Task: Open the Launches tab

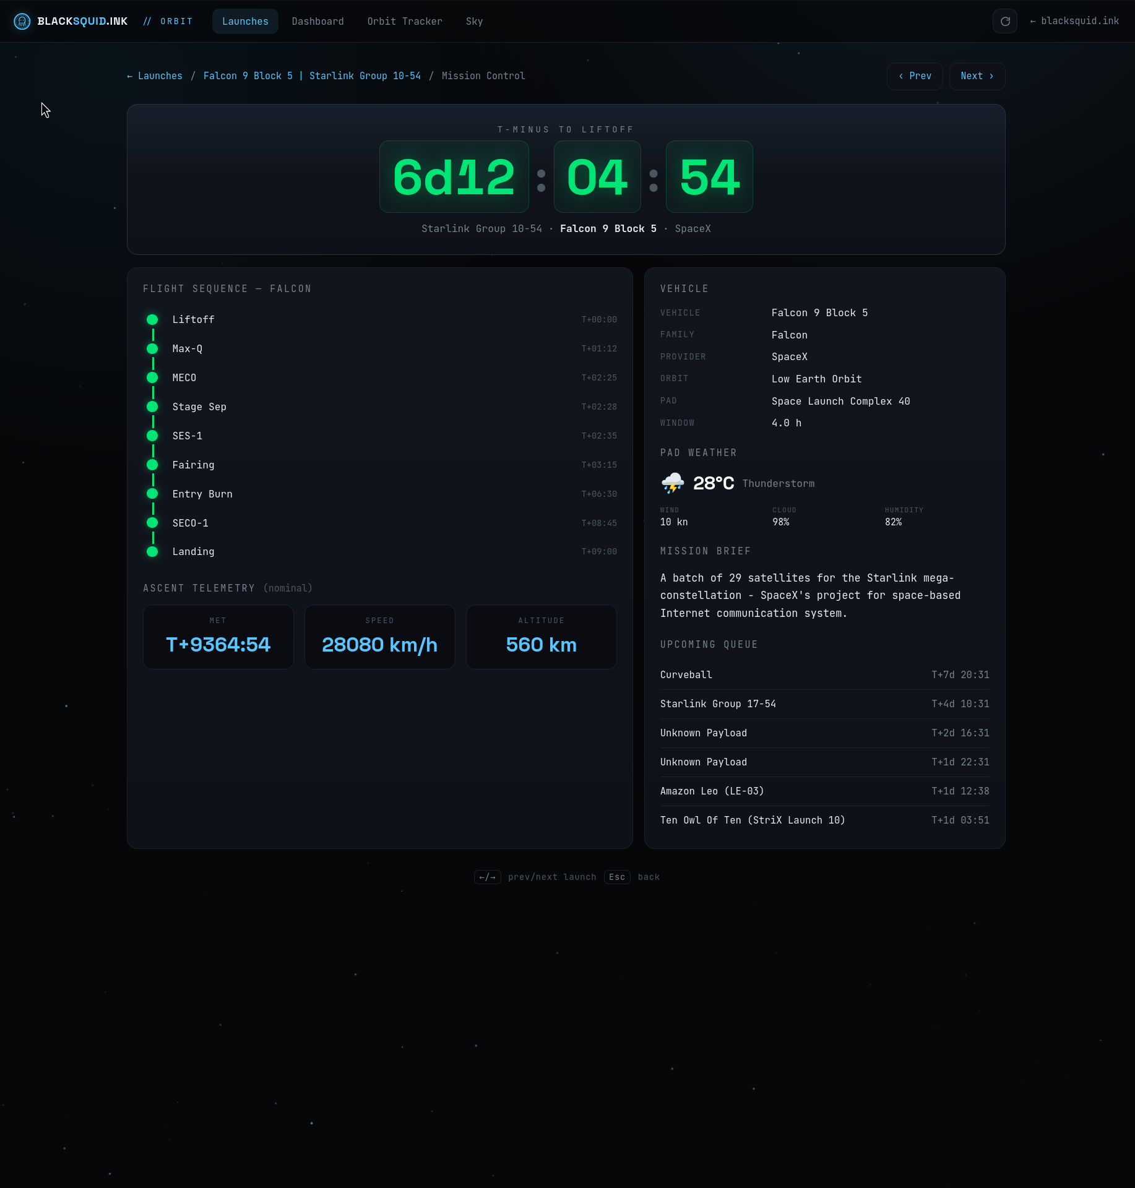Action: click(x=245, y=22)
